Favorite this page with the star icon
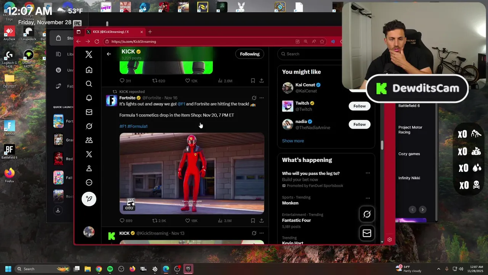 (x=322, y=41)
